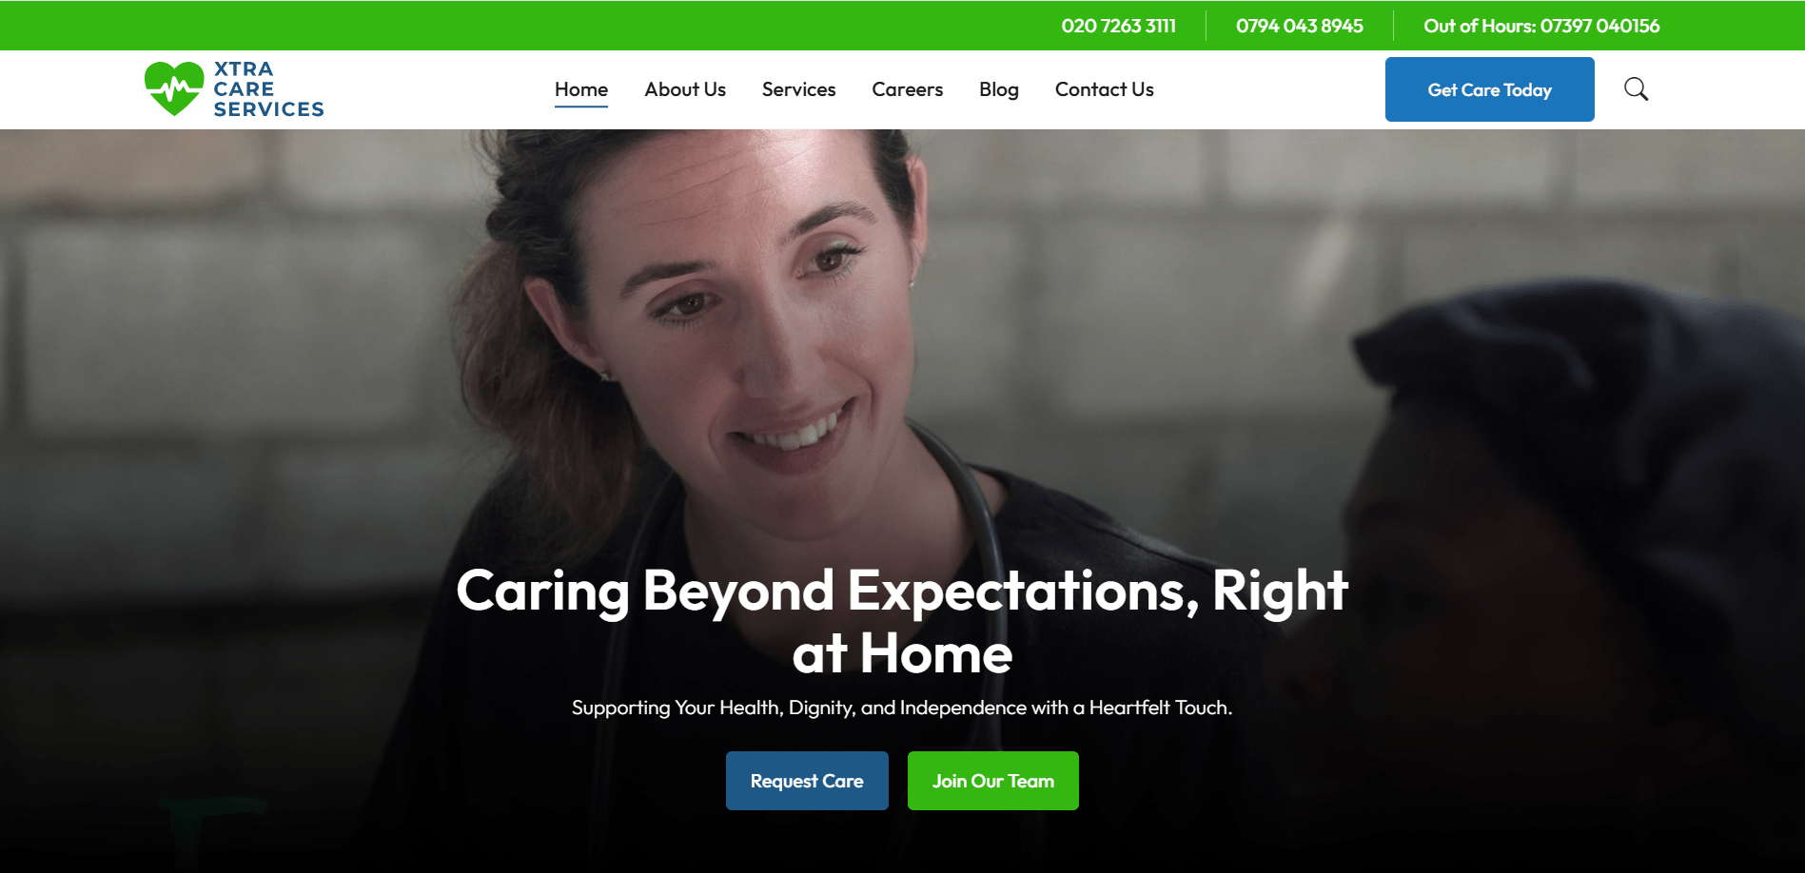Click the blue Request Care button
1805x873 pixels.
[x=807, y=781]
